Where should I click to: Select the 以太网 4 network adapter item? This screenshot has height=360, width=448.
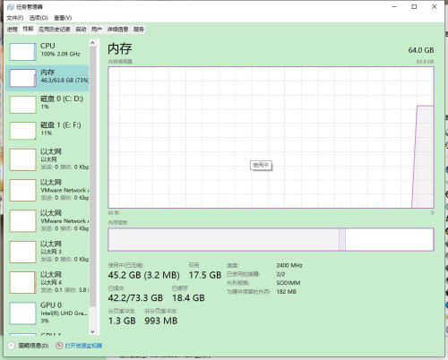click(x=47, y=282)
